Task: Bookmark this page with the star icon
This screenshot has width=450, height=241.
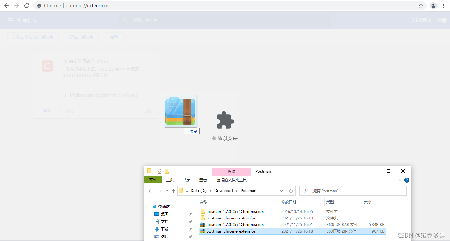Action: (421, 6)
